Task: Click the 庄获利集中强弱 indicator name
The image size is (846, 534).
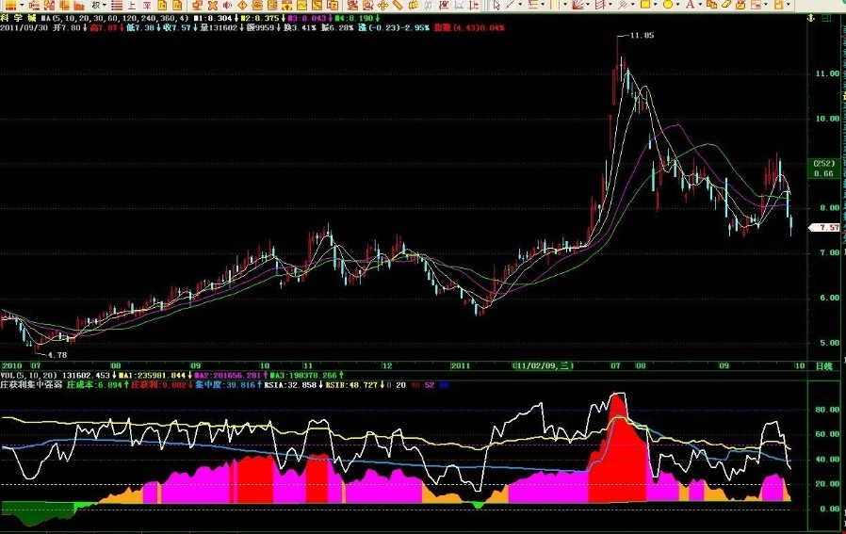Action: (32, 385)
